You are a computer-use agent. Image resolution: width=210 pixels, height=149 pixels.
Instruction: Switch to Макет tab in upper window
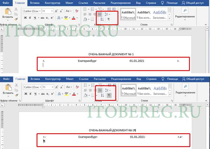(x=69, y=3)
